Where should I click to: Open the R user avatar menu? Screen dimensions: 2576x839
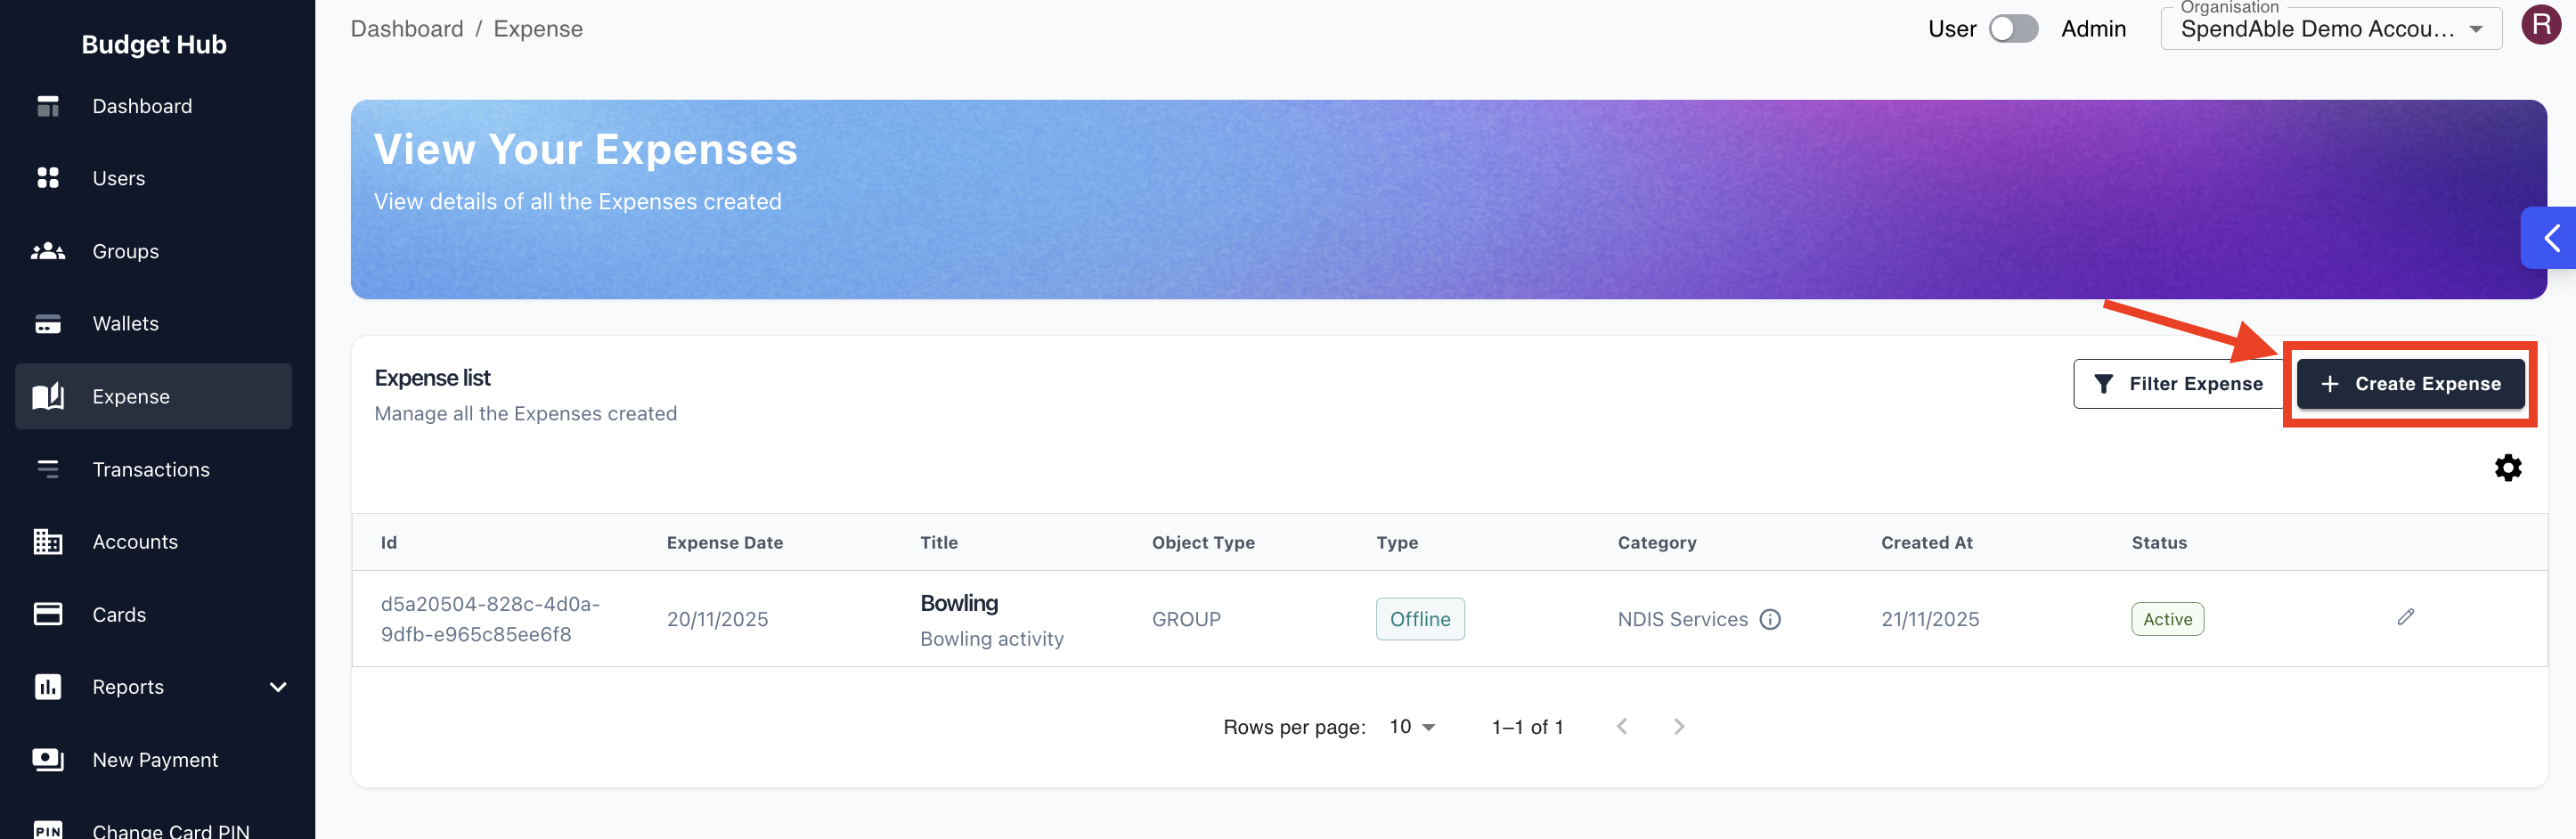[2540, 26]
